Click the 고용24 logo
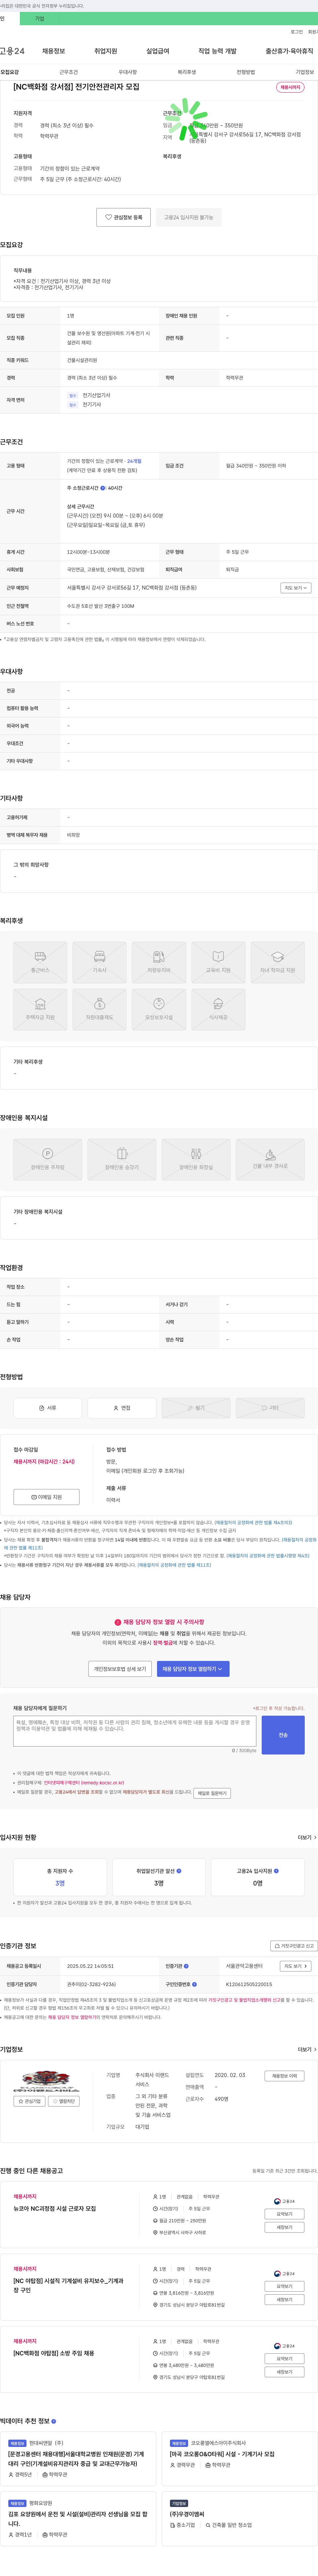The width and height of the screenshot is (318, 2576). coord(12,51)
